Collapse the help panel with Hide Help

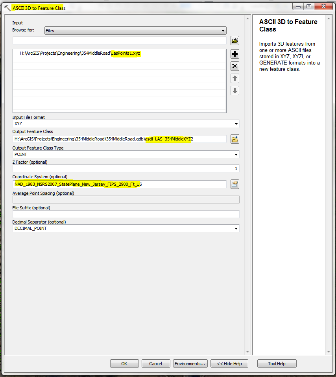[229, 364]
